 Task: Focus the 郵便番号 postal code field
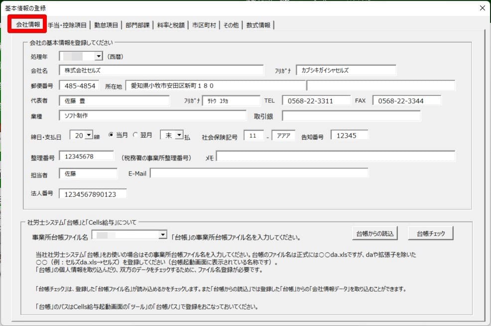click(79, 85)
